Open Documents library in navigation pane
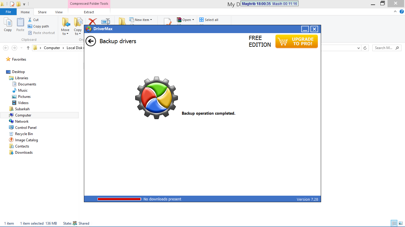The height and width of the screenshot is (227, 405). click(27, 84)
